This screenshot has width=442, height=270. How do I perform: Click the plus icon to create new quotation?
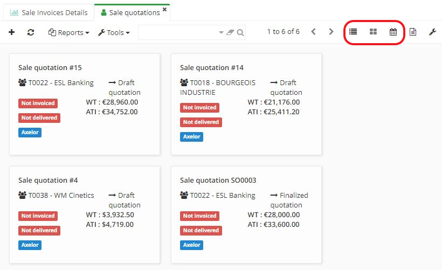(12, 32)
